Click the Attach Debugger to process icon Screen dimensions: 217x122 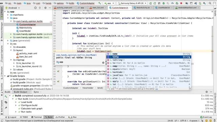tap(177, 3)
